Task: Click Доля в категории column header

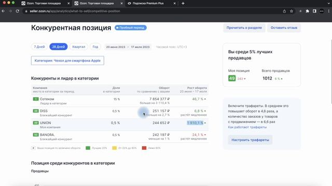Action: tap(112, 89)
